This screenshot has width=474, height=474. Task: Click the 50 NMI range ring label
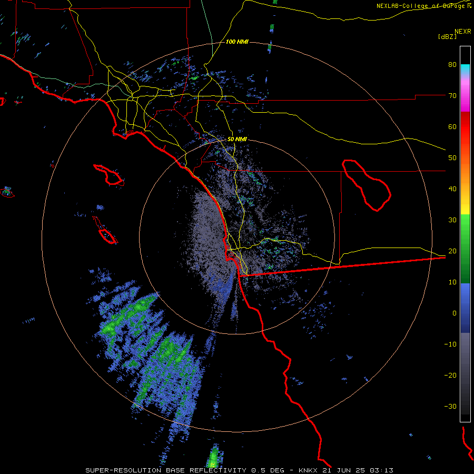237,140
